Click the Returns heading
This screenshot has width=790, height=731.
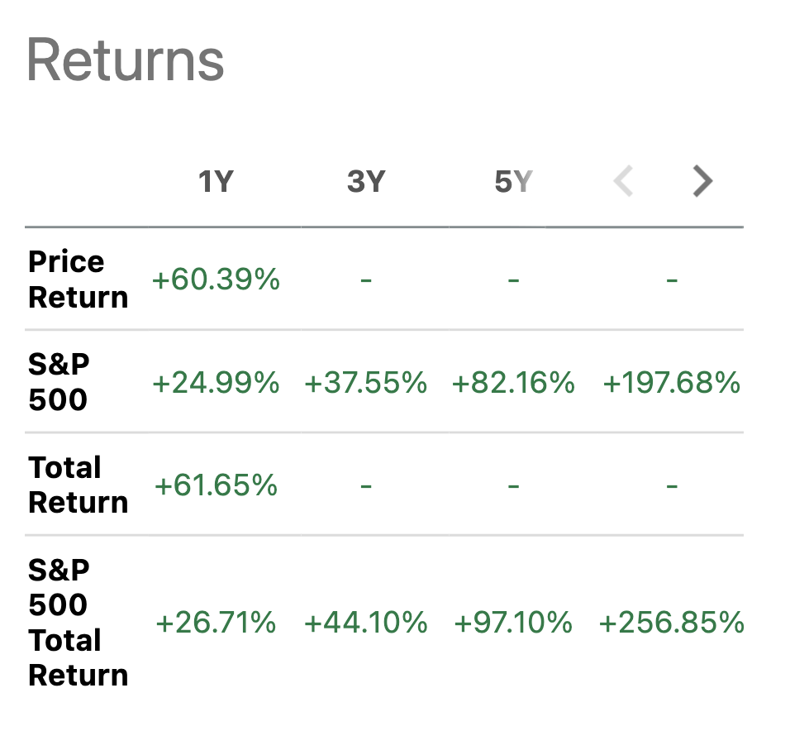coord(126,57)
